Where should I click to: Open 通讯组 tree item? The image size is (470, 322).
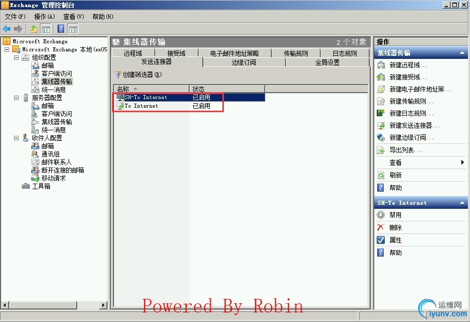(x=50, y=154)
